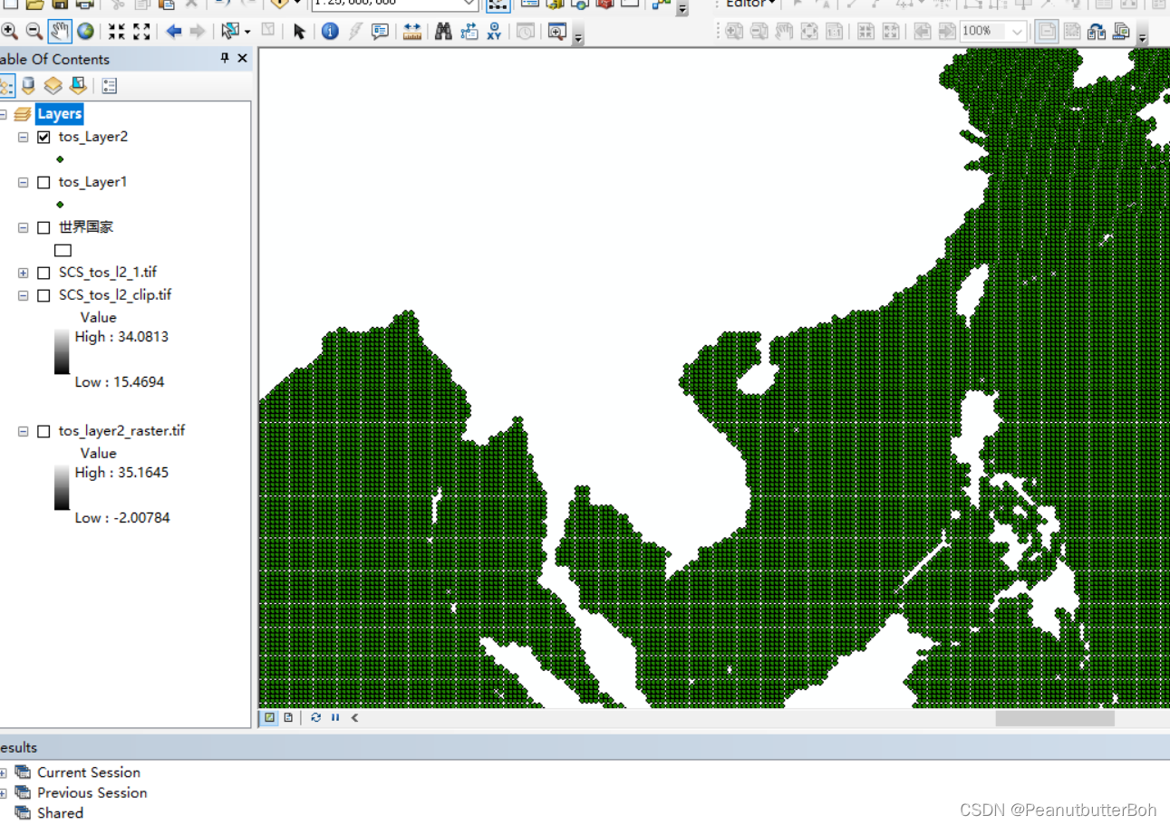Uncheck the tos_Layer2 visibility checkbox

tap(44, 137)
